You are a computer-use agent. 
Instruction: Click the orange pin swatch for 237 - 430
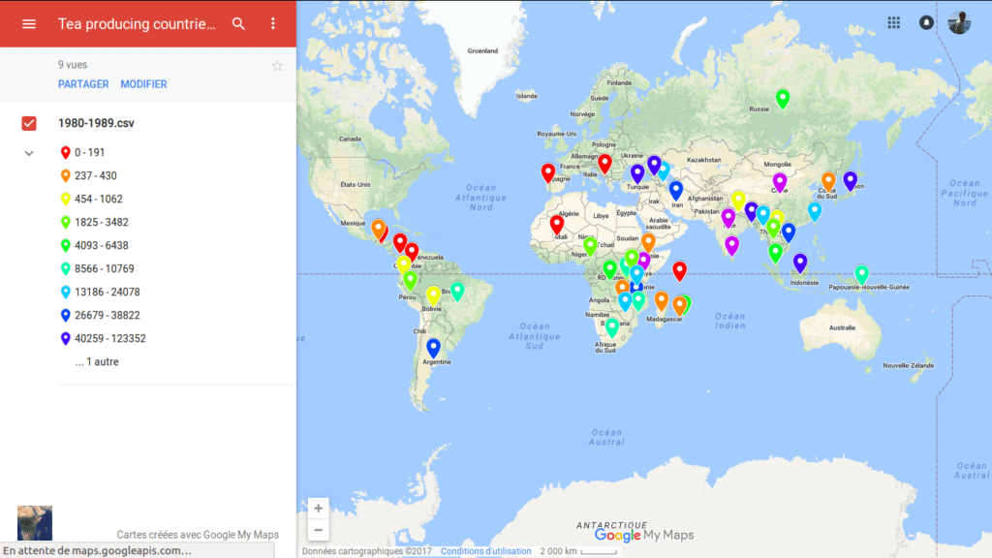coord(65,176)
